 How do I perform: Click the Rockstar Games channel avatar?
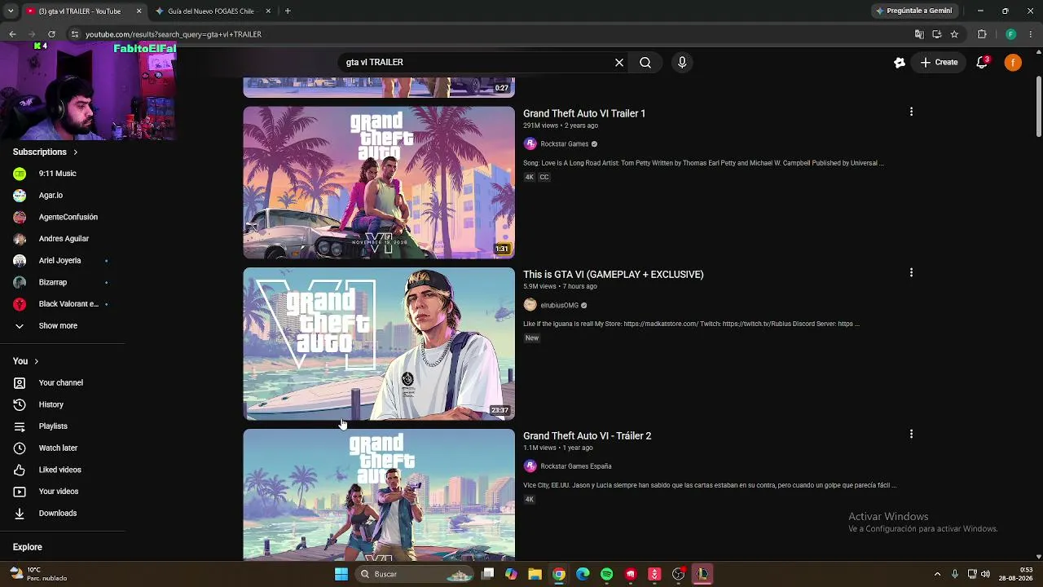[530, 144]
